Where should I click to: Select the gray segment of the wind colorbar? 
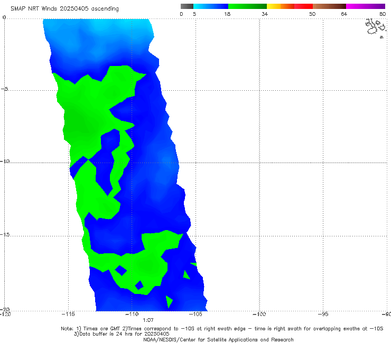coord(187,6)
